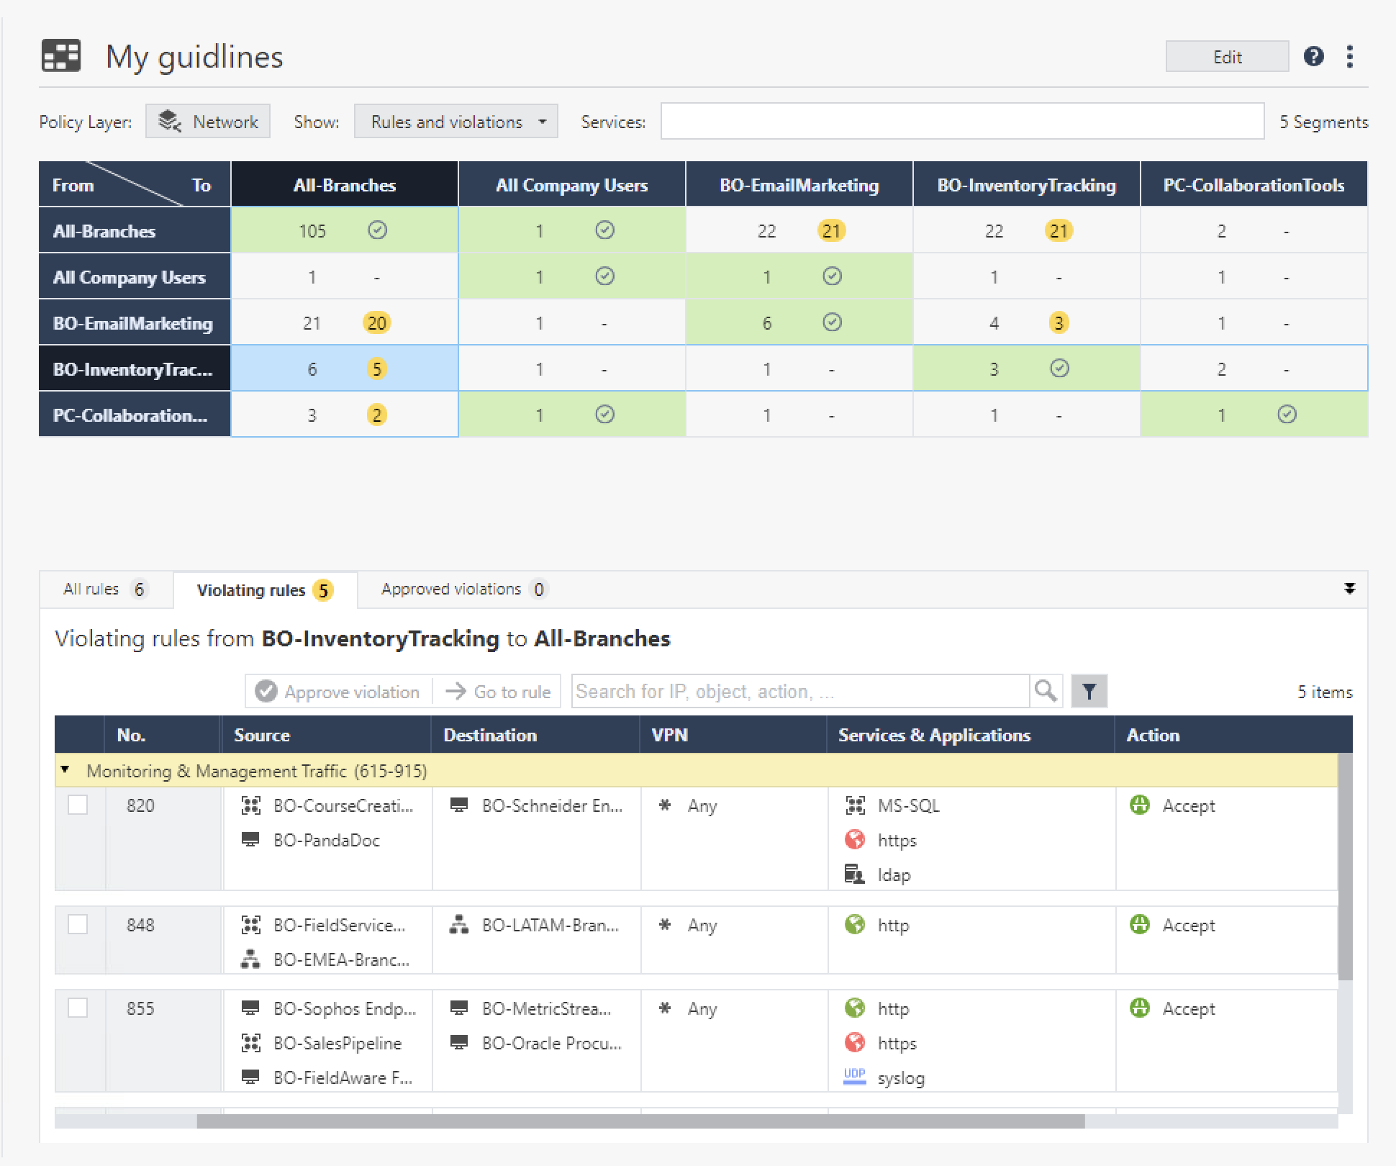This screenshot has height=1166, width=1396.
Task: Open the three-dot more options menu
Action: 1350,56
